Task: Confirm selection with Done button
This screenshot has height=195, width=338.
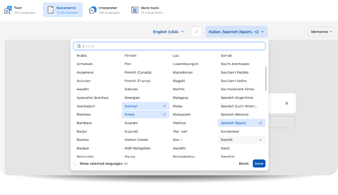Action: tap(259, 163)
